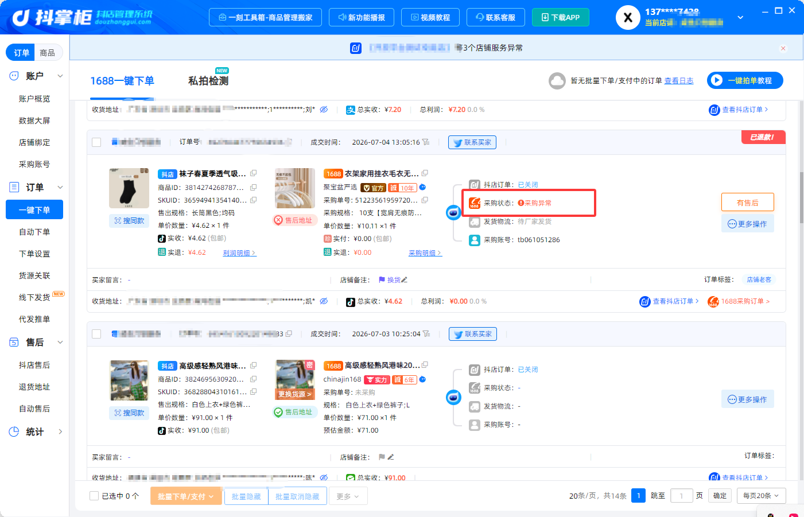This screenshot has width=804, height=517.
Task: Open 新功能播报 announcements
Action: click(x=362, y=17)
